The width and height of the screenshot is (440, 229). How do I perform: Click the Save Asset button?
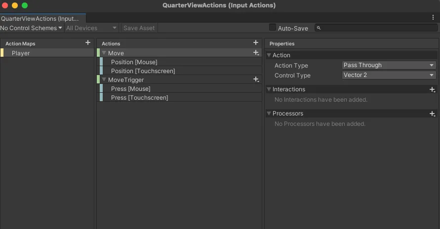139,28
